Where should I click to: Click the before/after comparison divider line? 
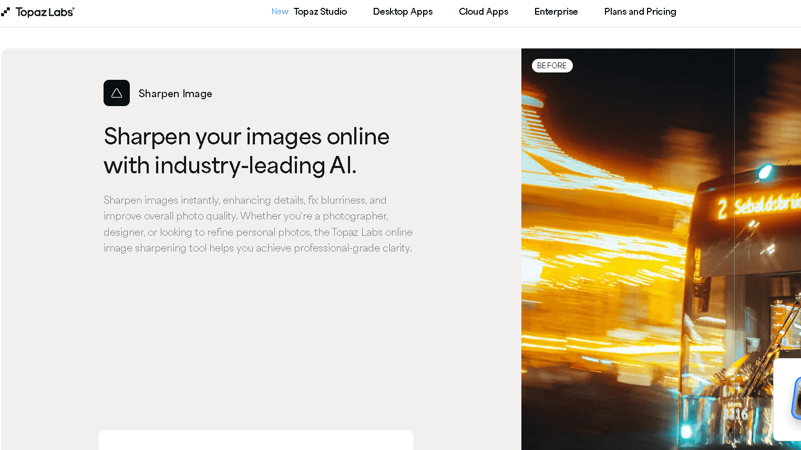click(734, 236)
